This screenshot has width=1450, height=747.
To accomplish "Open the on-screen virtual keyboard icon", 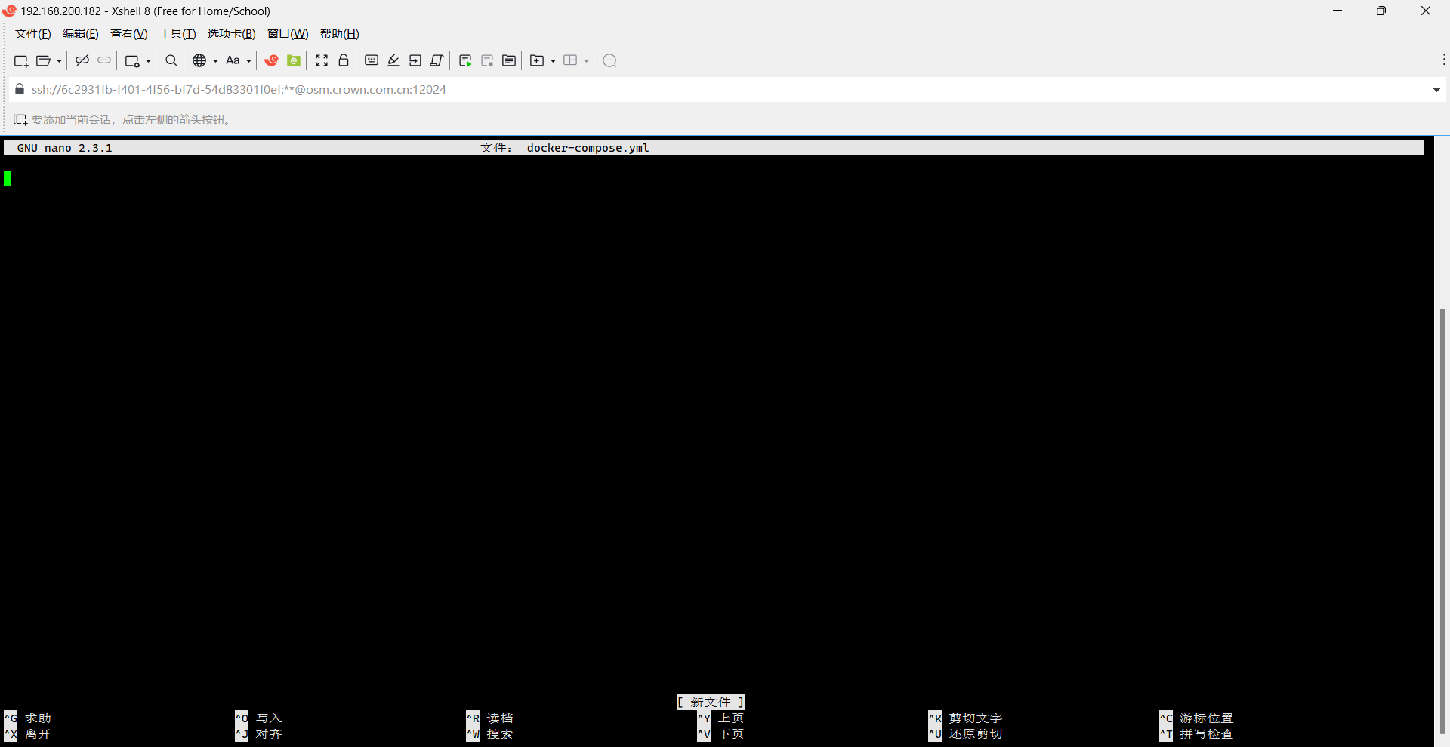I will click(x=371, y=60).
